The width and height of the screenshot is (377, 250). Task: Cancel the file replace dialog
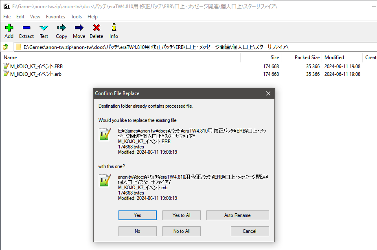point(250,231)
